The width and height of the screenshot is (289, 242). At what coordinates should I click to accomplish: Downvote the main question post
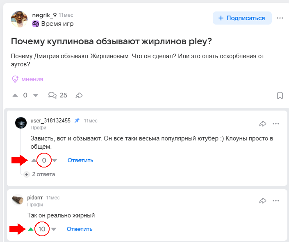tap(35, 95)
